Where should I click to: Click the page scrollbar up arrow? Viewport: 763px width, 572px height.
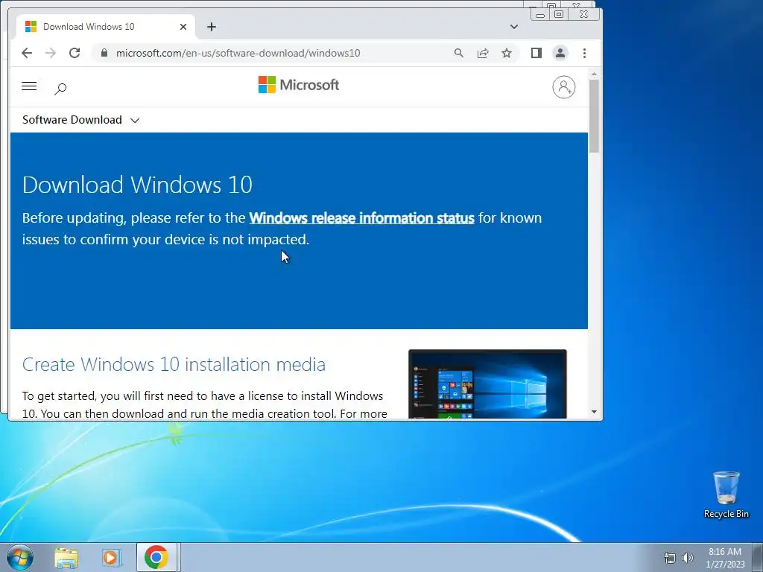tap(594, 74)
